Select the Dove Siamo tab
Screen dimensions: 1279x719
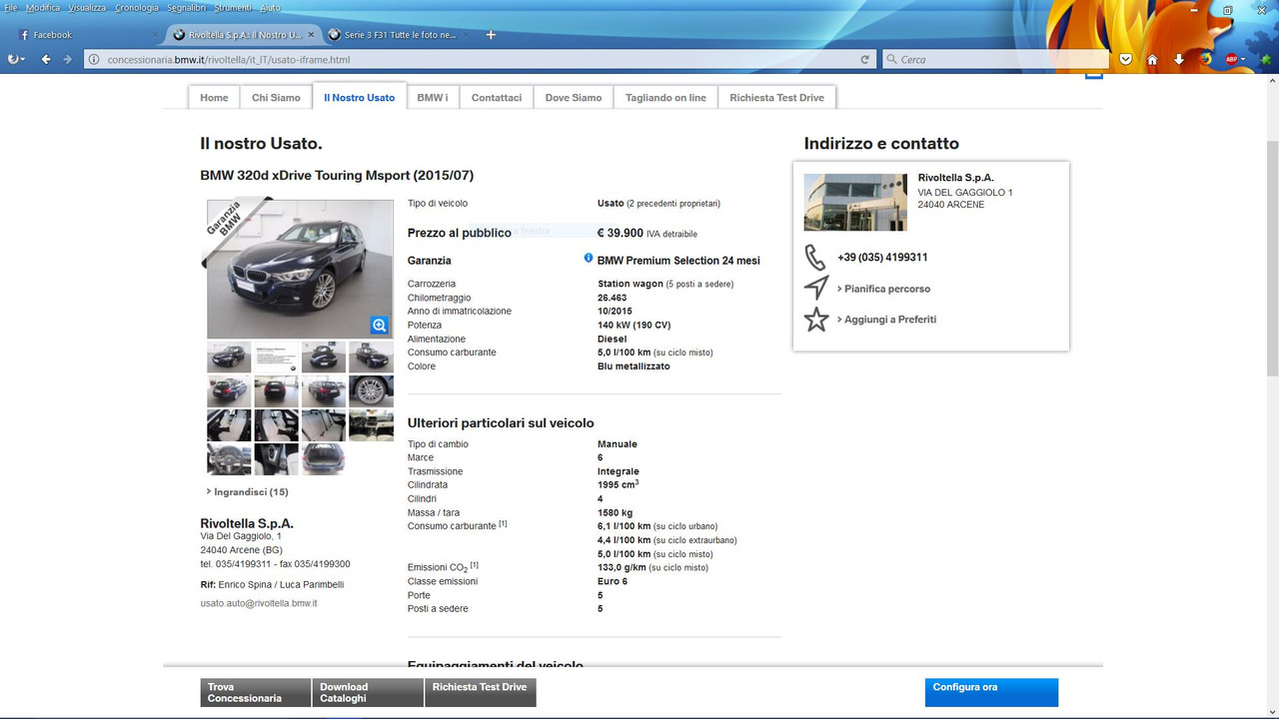(x=574, y=97)
